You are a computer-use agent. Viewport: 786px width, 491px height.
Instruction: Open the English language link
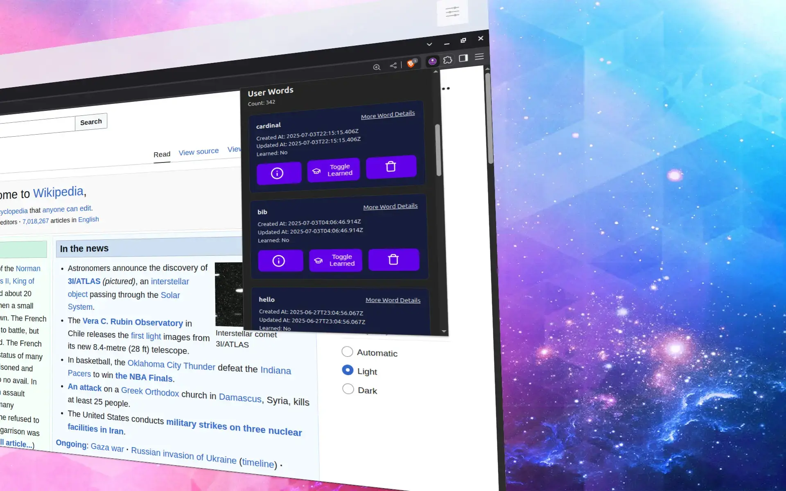click(x=88, y=219)
